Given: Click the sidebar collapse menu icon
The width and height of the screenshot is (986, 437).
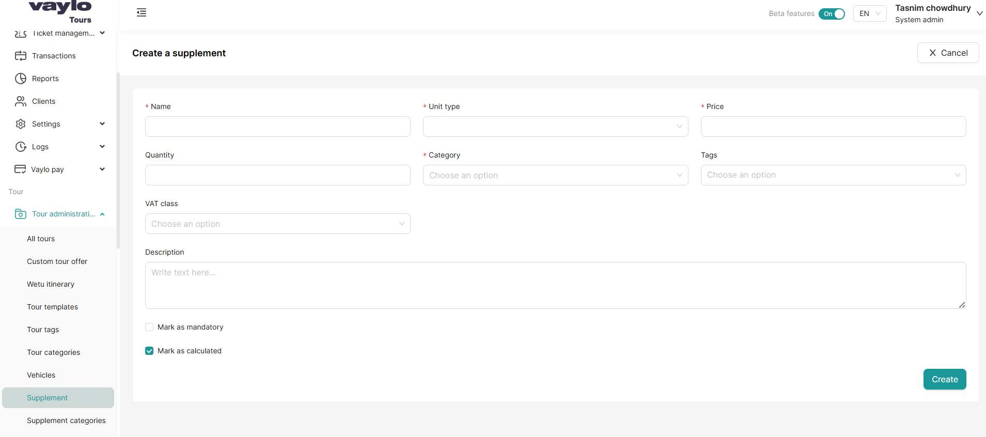Looking at the screenshot, I should click(x=142, y=13).
